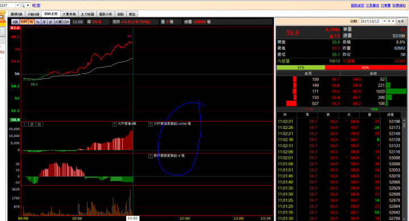Click the trade list scrollbar thumb
This screenshot has width=409, height=221.
click(x=404, y=124)
